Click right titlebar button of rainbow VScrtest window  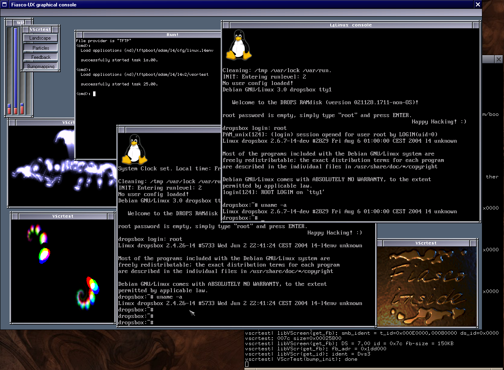[110, 216]
